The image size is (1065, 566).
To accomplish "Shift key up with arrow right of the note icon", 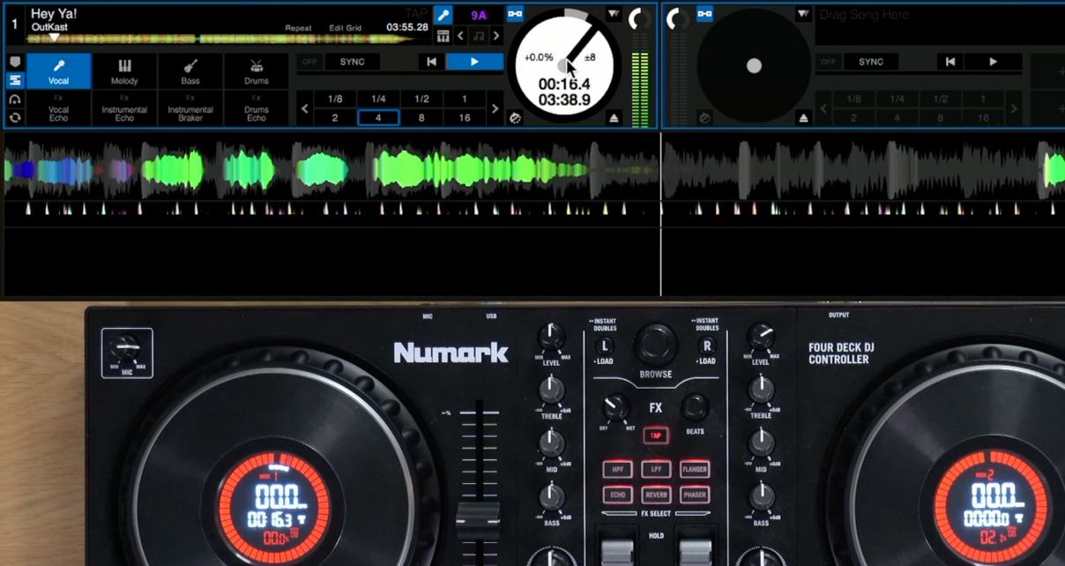I will [x=496, y=36].
